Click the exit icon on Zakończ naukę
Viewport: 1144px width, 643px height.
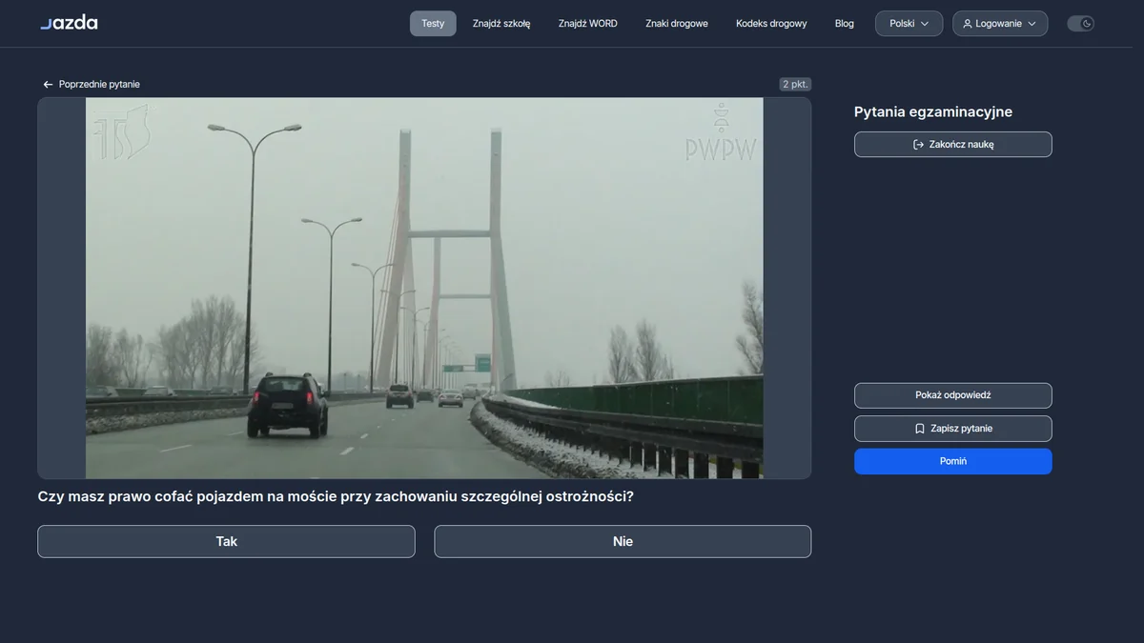click(x=918, y=145)
